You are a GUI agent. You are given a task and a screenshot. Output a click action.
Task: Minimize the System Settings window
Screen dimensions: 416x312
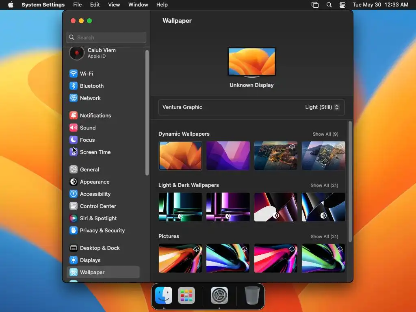[x=81, y=21]
